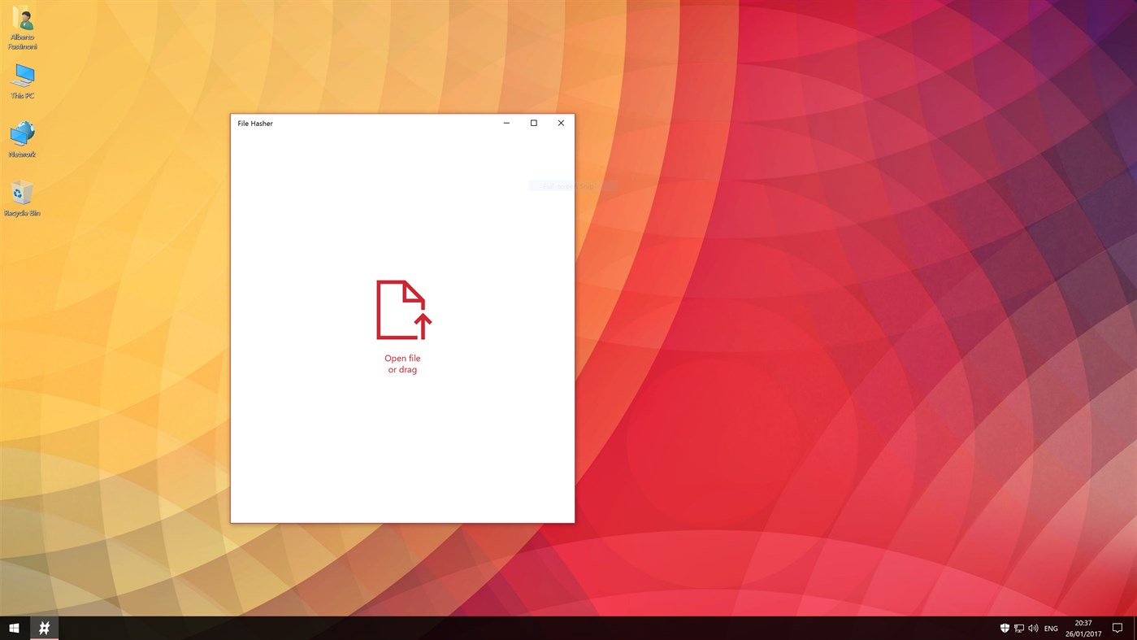Viewport: 1137px width, 640px height.
Task: Minimize the File Hasher window
Action: pyautogui.click(x=506, y=122)
